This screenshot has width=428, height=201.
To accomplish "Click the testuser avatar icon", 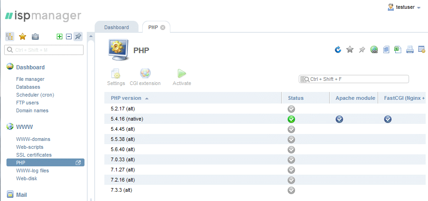I will click(391, 7).
